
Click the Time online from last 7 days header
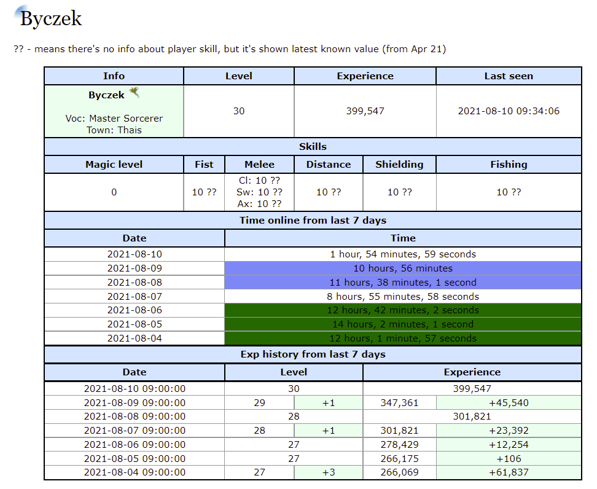point(313,220)
